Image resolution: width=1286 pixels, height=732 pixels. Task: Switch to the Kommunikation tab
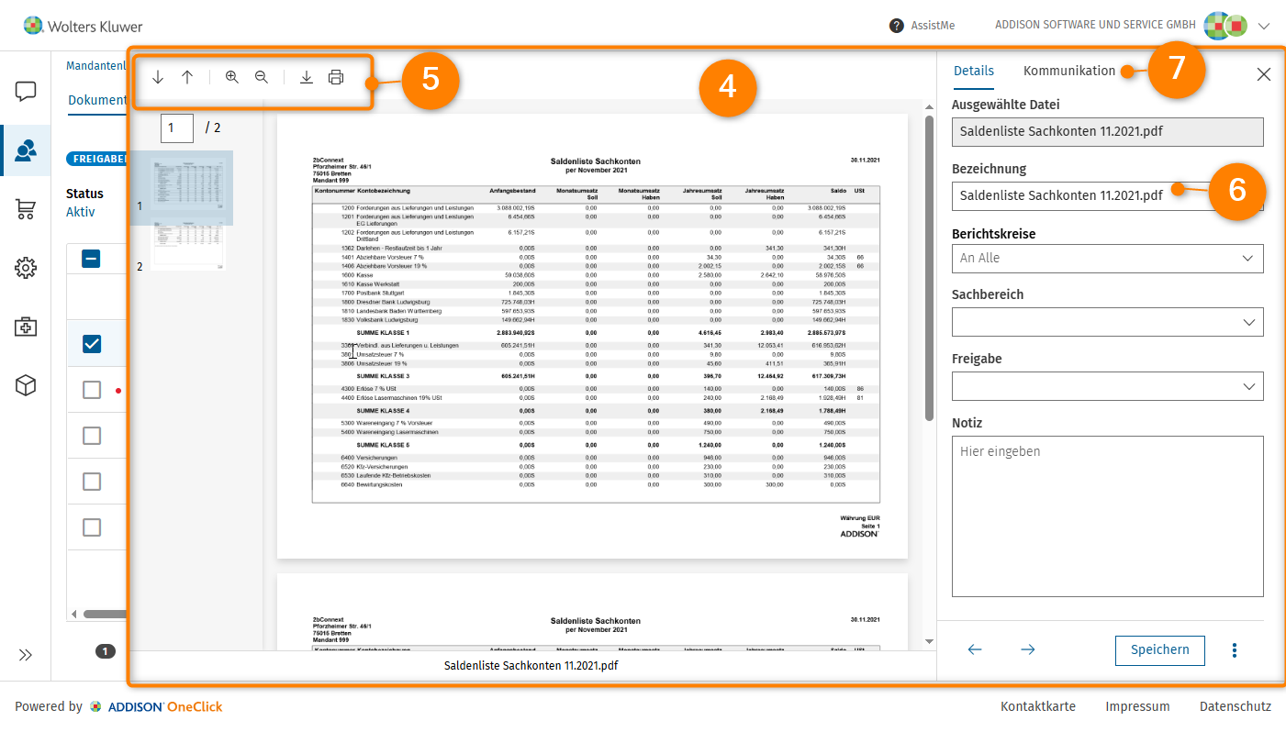tap(1069, 71)
